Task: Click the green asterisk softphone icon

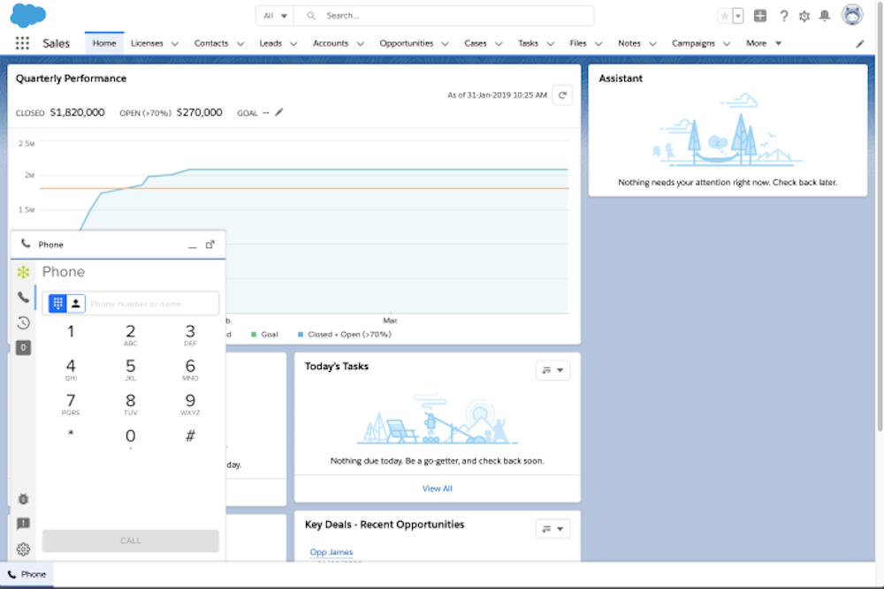Action: point(23,272)
